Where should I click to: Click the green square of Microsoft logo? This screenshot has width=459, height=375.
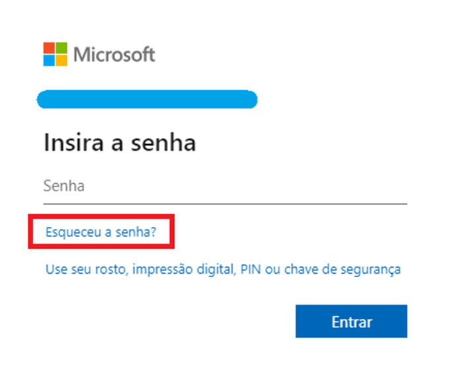tap(61, 48)
